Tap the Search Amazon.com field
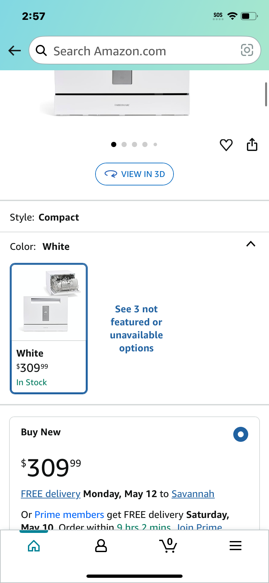 click(145, 50)
